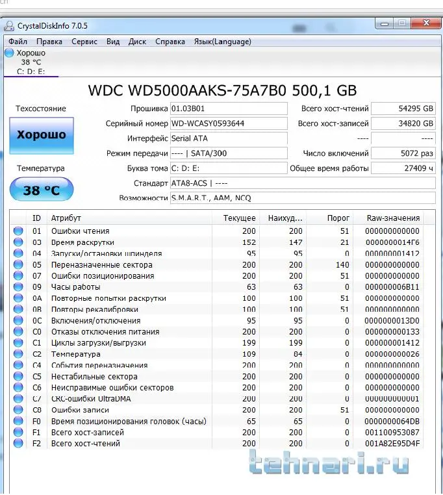Click status circle for C2 Температура

click(x=18, y=354)
